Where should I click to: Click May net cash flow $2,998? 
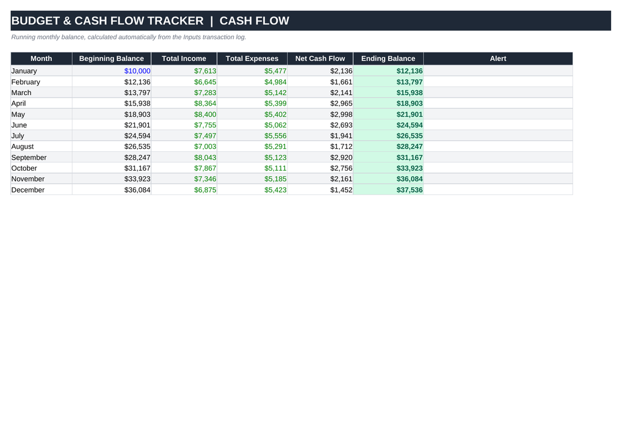(320, 114)
